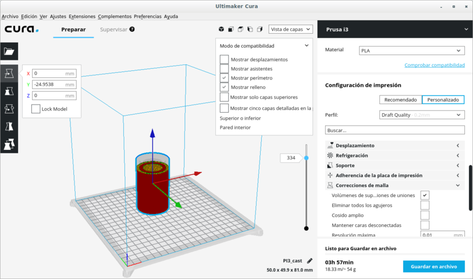Open the Prusa i3 printer selector
The height and width of the screenshot is (279, 473).
pos(395,29)
